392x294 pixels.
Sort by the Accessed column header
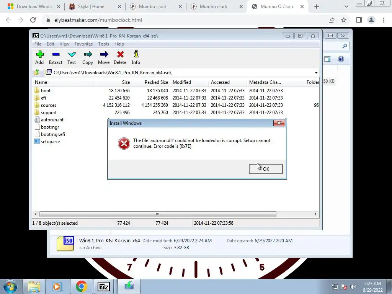(x=227, y=82)
